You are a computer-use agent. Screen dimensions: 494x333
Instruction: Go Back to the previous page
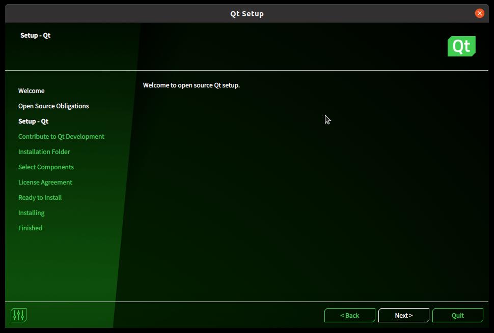[350, 315]
